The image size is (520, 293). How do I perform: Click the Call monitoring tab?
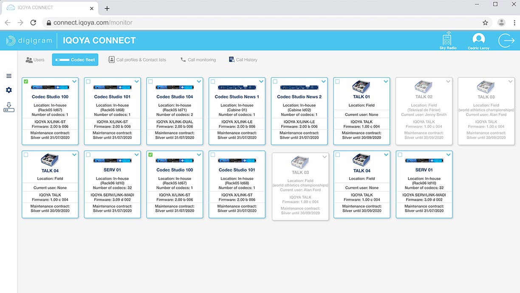click(198, 60)
